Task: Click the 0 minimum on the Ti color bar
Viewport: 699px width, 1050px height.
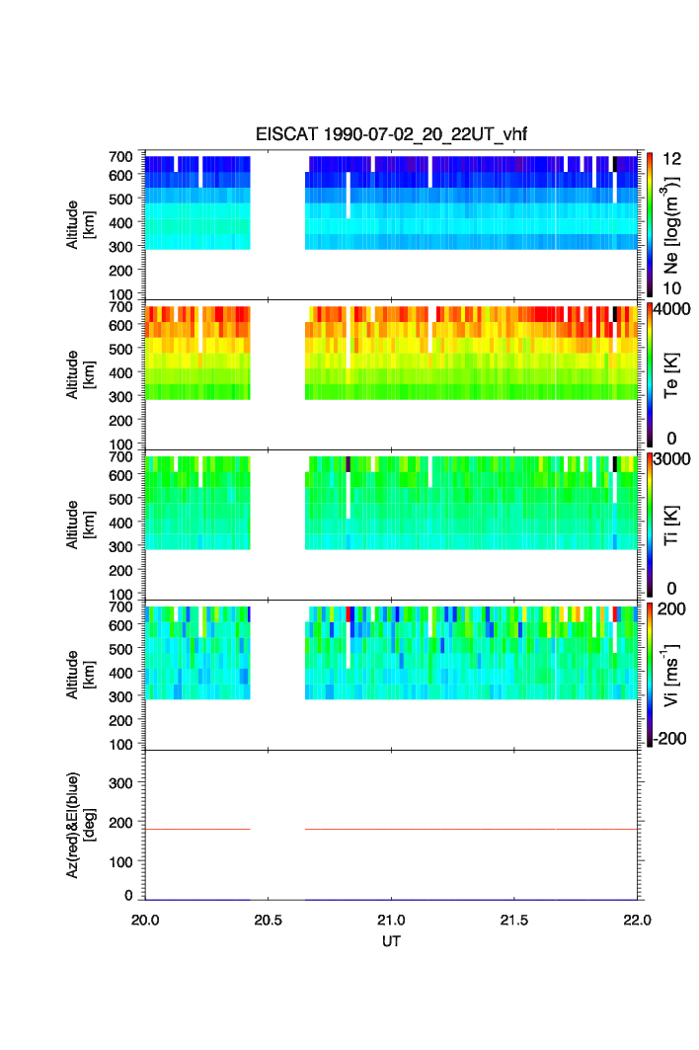Action: coord(671,589)
